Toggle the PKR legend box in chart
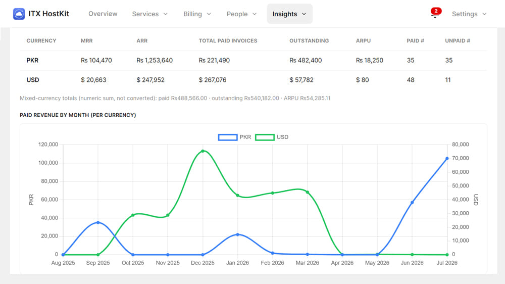 (228, 137)
